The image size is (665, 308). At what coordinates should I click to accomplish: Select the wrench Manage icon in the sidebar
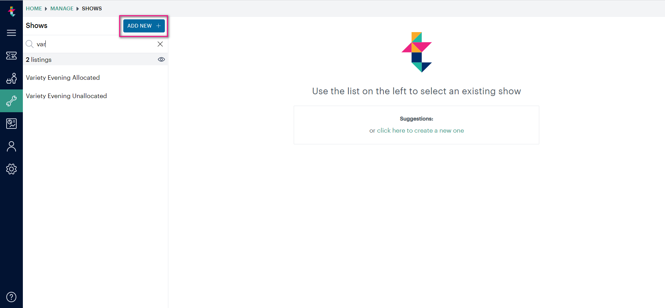pyautogui.click(x=11, y=101)
